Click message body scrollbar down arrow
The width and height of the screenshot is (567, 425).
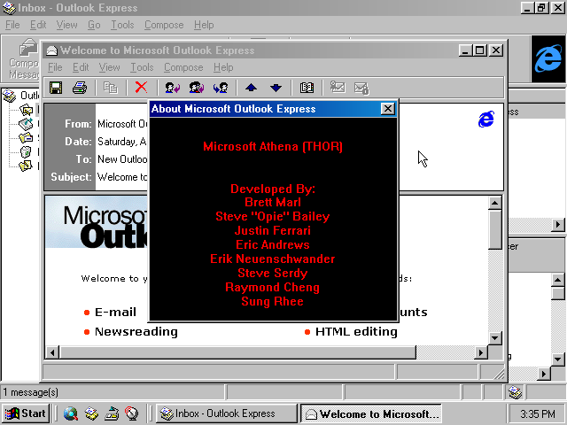point(494,338)
